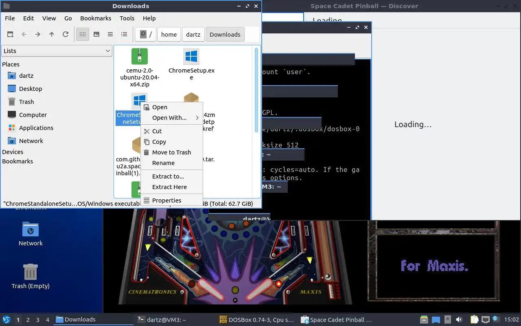Open removable media eject tray icon
Screen dimensions: 521x326
click(448, 320)
